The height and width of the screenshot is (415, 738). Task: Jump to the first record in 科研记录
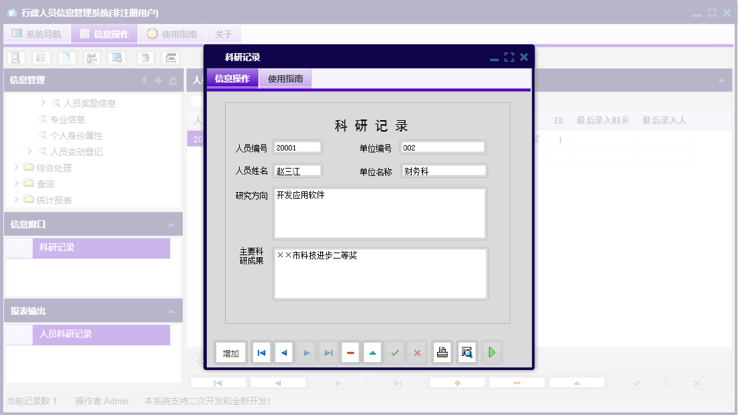261,352
